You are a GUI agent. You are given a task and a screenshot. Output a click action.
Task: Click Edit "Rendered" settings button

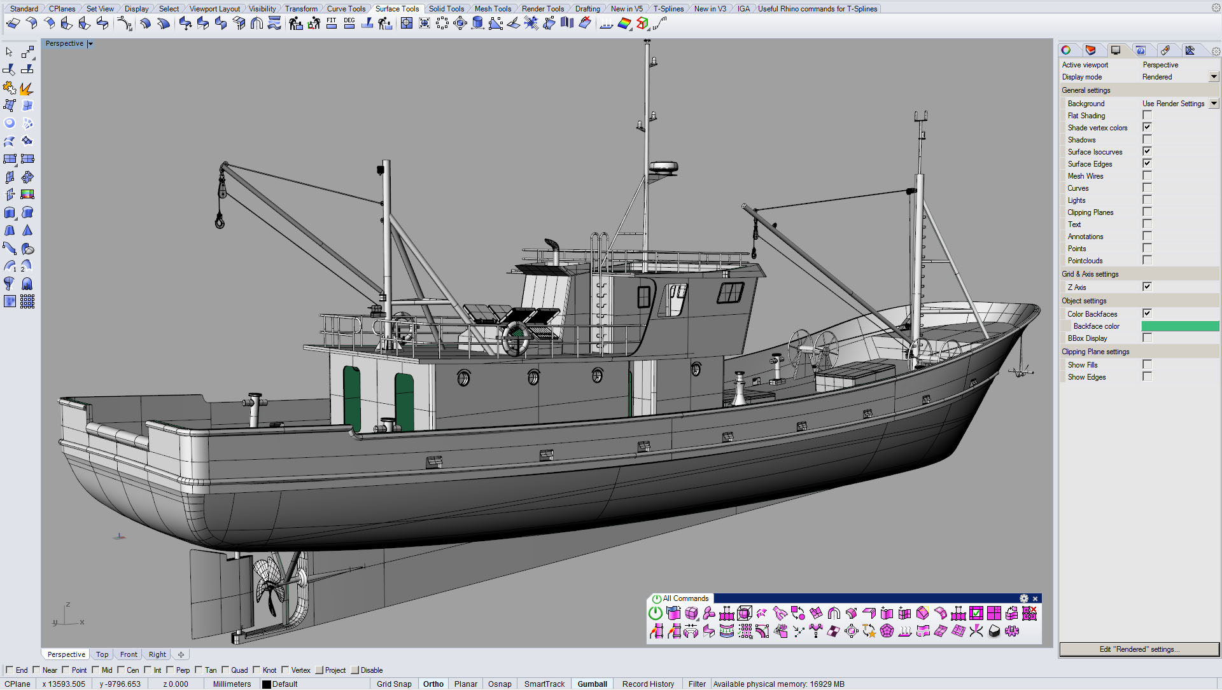pyautogui.click(x=1139, y=649)
